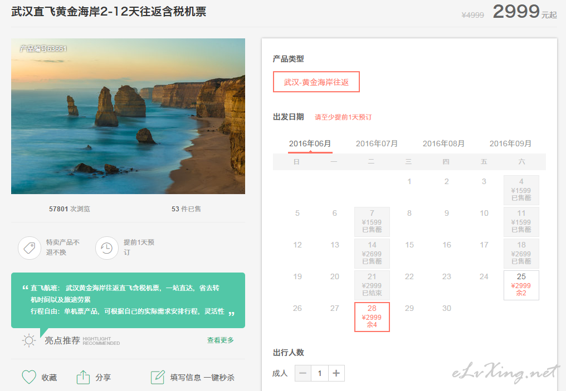Image resolution: width=566 pixels, height=391 pixels.
Task: Switch to the 2016年09月 month tab
Action: click(x=510, y=144)
